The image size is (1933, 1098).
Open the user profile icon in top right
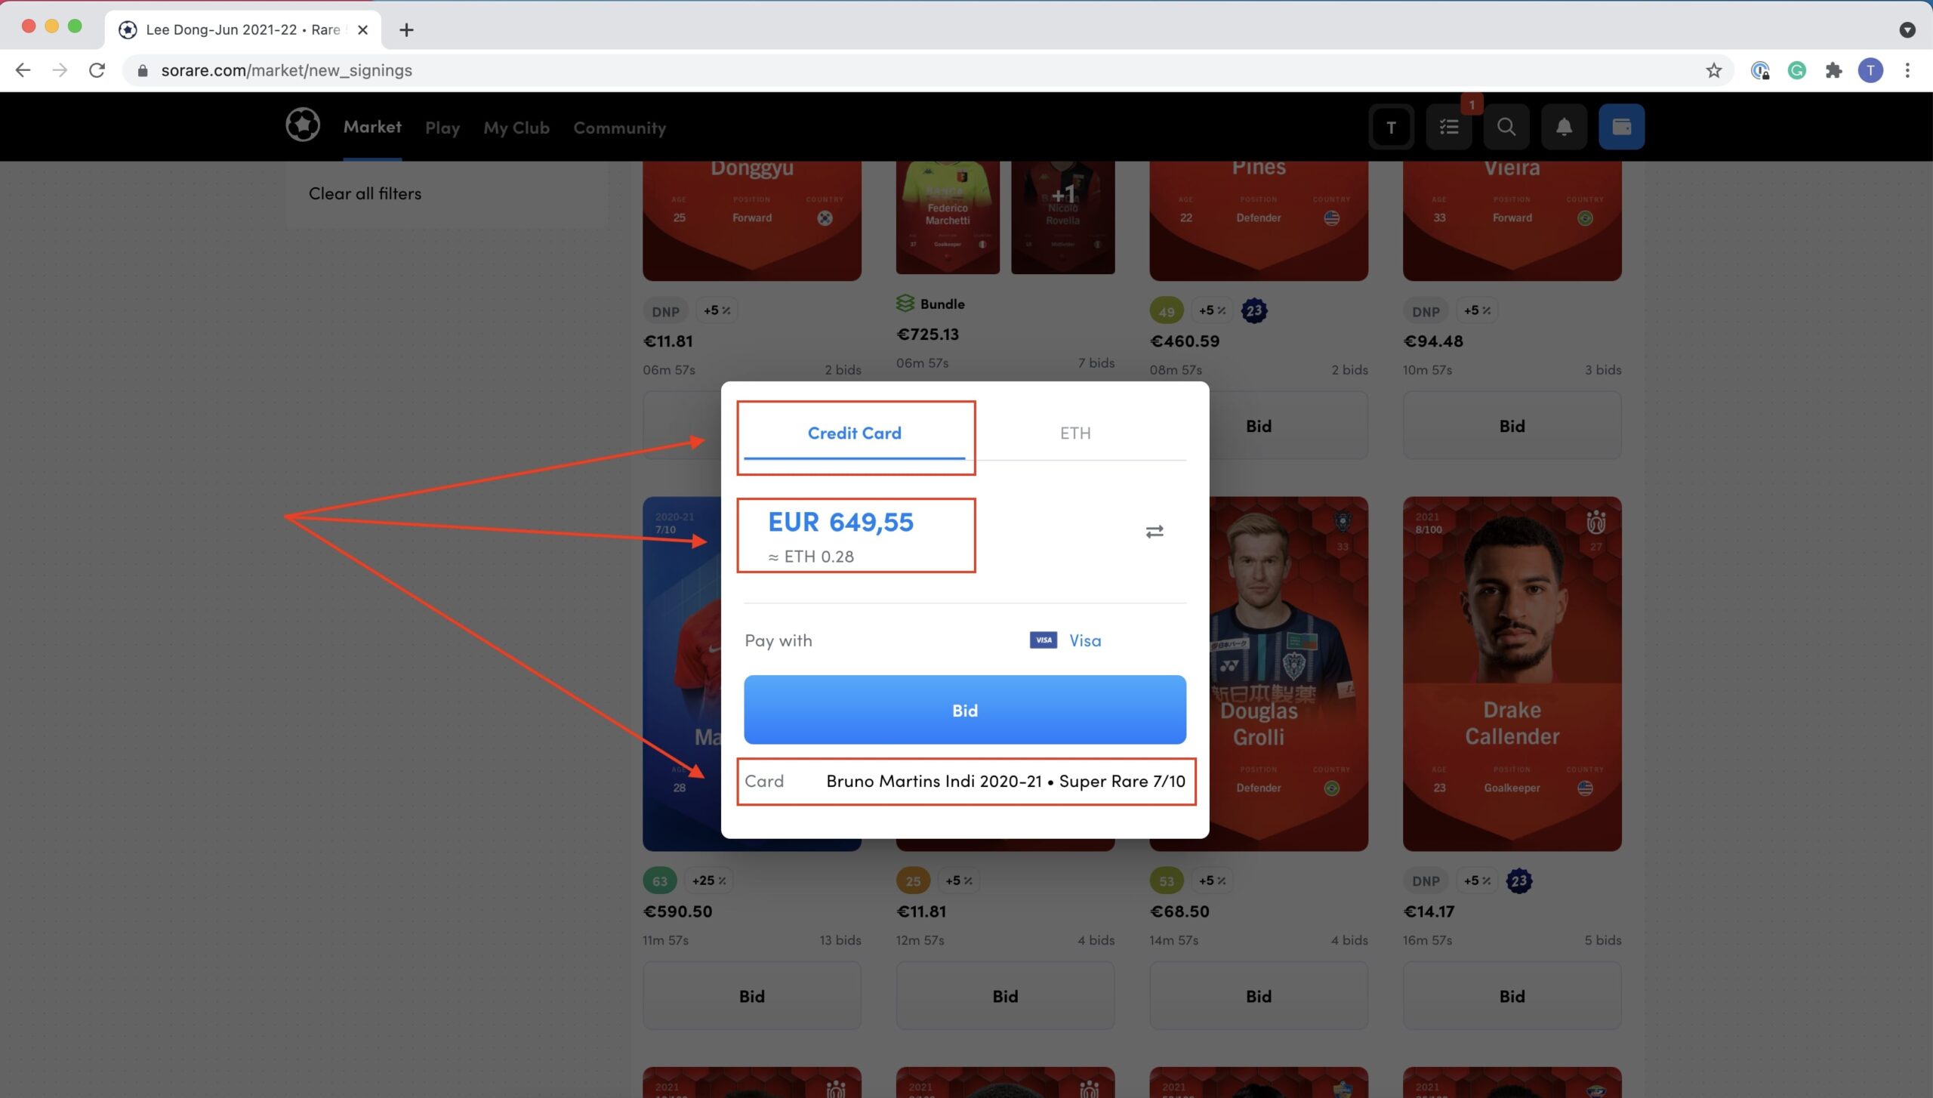click(1392, 126)
